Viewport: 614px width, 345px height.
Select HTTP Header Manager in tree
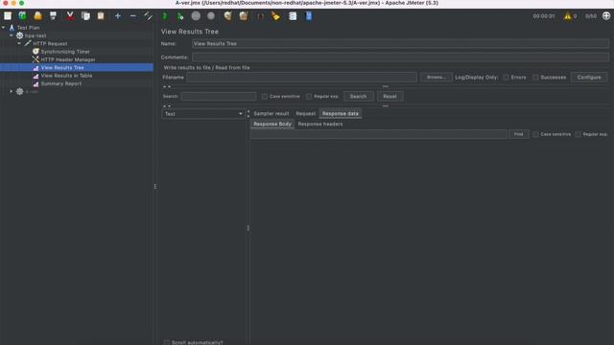click(68, 59)
